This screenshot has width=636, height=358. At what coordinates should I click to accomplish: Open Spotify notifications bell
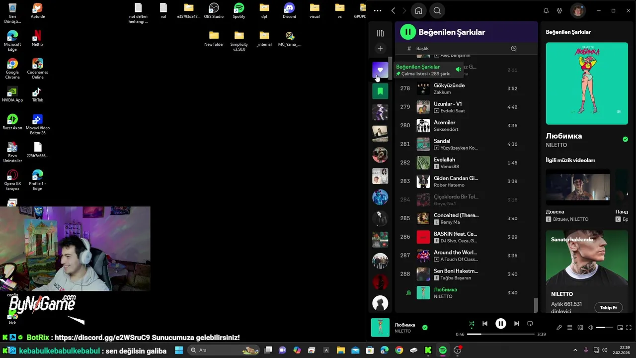546,10
